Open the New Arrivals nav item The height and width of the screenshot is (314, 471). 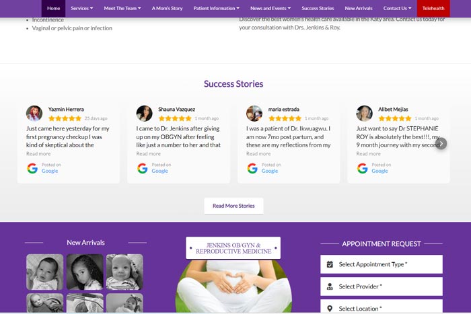tap(359, 9)
